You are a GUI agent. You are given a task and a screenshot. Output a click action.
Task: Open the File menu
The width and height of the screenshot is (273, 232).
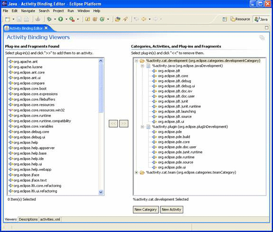pos(5,11)
